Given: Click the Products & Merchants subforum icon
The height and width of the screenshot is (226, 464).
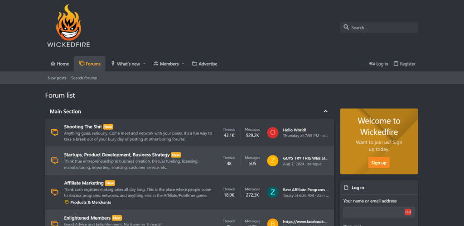Looking at the screenshot, I should coord(67,202).
